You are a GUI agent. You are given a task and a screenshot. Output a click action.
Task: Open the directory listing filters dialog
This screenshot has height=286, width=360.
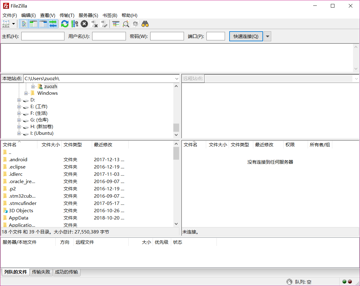tap(116, 24)
